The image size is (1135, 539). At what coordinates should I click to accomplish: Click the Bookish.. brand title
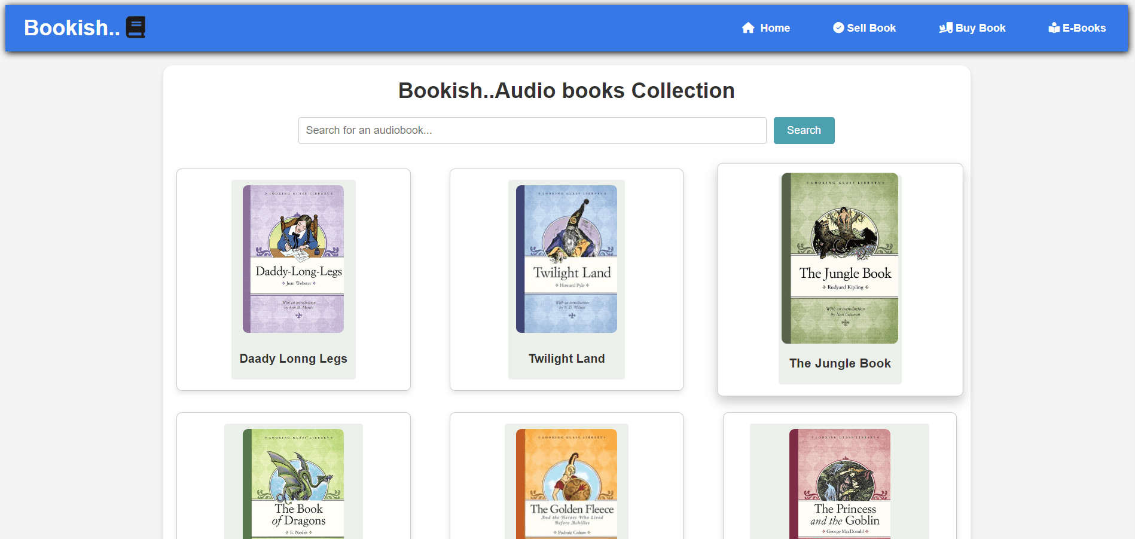pyautogui.click(x=72, y=27)
